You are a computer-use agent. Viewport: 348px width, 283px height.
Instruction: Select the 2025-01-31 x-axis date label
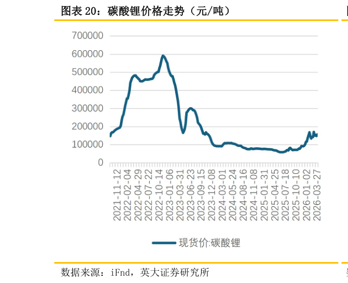click(265, 195)
